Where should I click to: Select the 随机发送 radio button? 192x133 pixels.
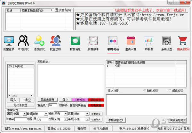click(x=145, y=91)
